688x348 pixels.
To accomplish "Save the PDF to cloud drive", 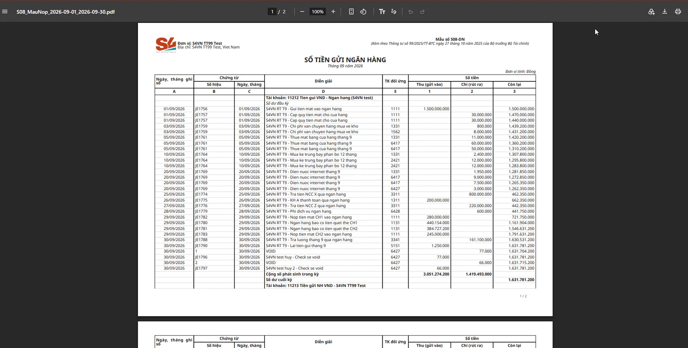I will [x=651, y=12].
